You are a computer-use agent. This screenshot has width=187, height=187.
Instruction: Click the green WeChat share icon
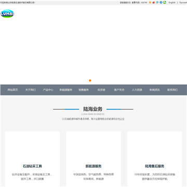pyautogui.click(x=165, y=3)
